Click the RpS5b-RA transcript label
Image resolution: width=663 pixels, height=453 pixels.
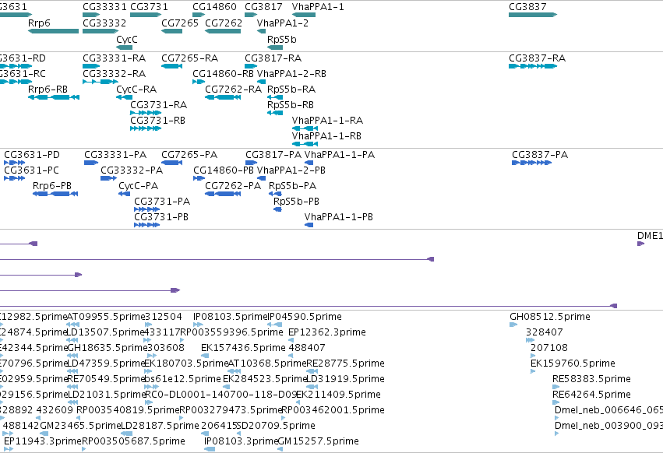(x=291, y=90)
